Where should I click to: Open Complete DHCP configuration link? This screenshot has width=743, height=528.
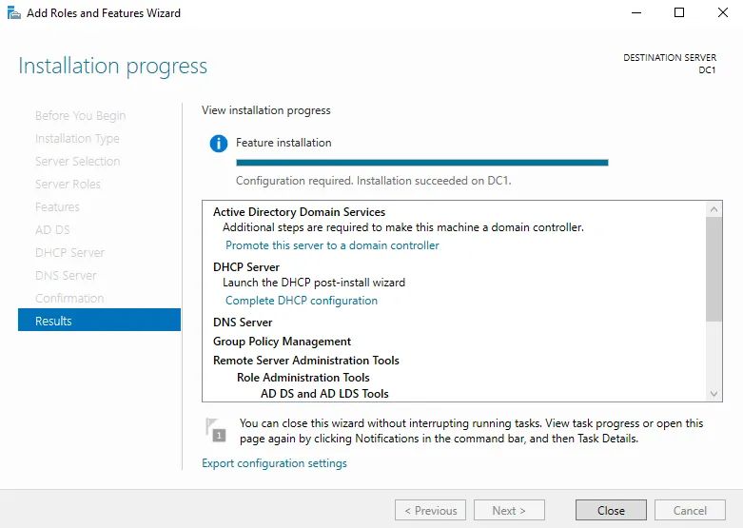301,301
